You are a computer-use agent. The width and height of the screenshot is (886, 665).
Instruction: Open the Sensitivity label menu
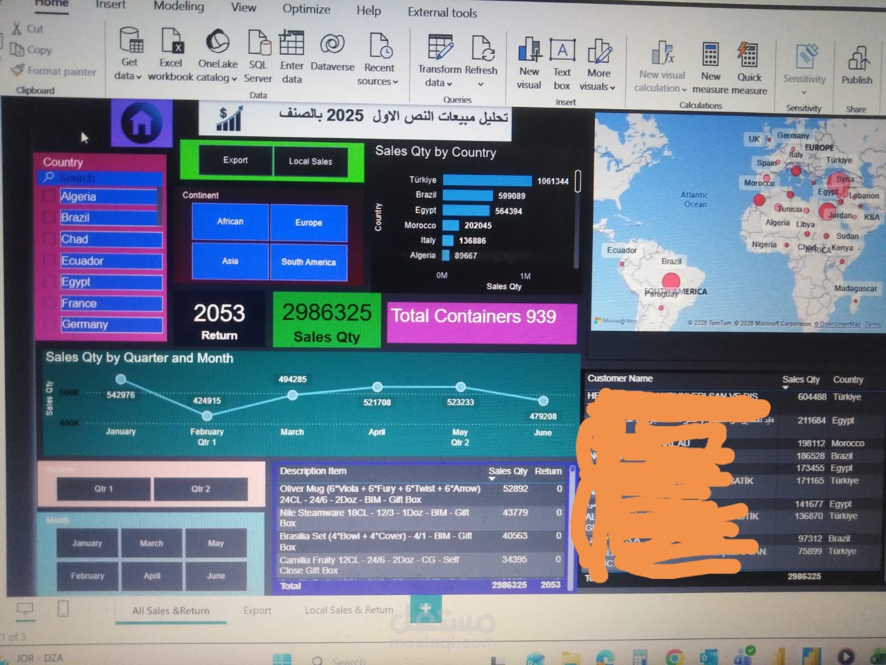(804, 69)
